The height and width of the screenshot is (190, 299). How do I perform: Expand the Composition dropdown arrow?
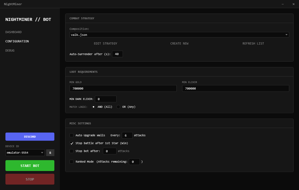coord(286,35)
